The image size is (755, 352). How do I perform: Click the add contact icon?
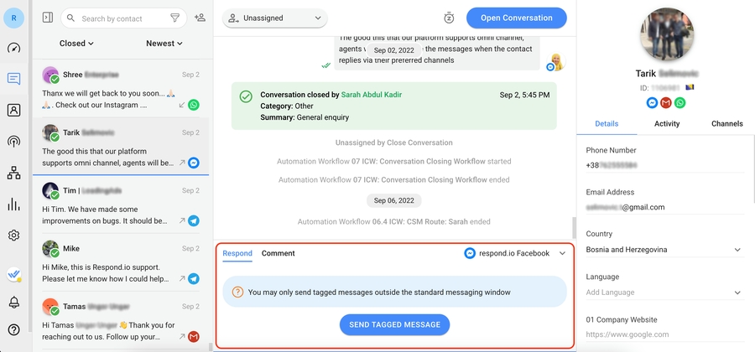[200, 18]
